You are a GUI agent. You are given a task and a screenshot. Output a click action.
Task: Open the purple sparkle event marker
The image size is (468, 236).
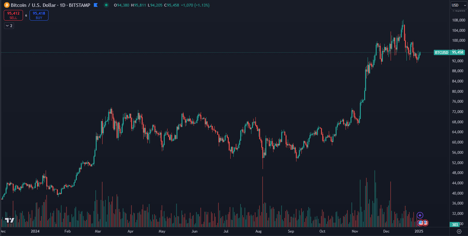pyautogui.click(x=420, y=215)
